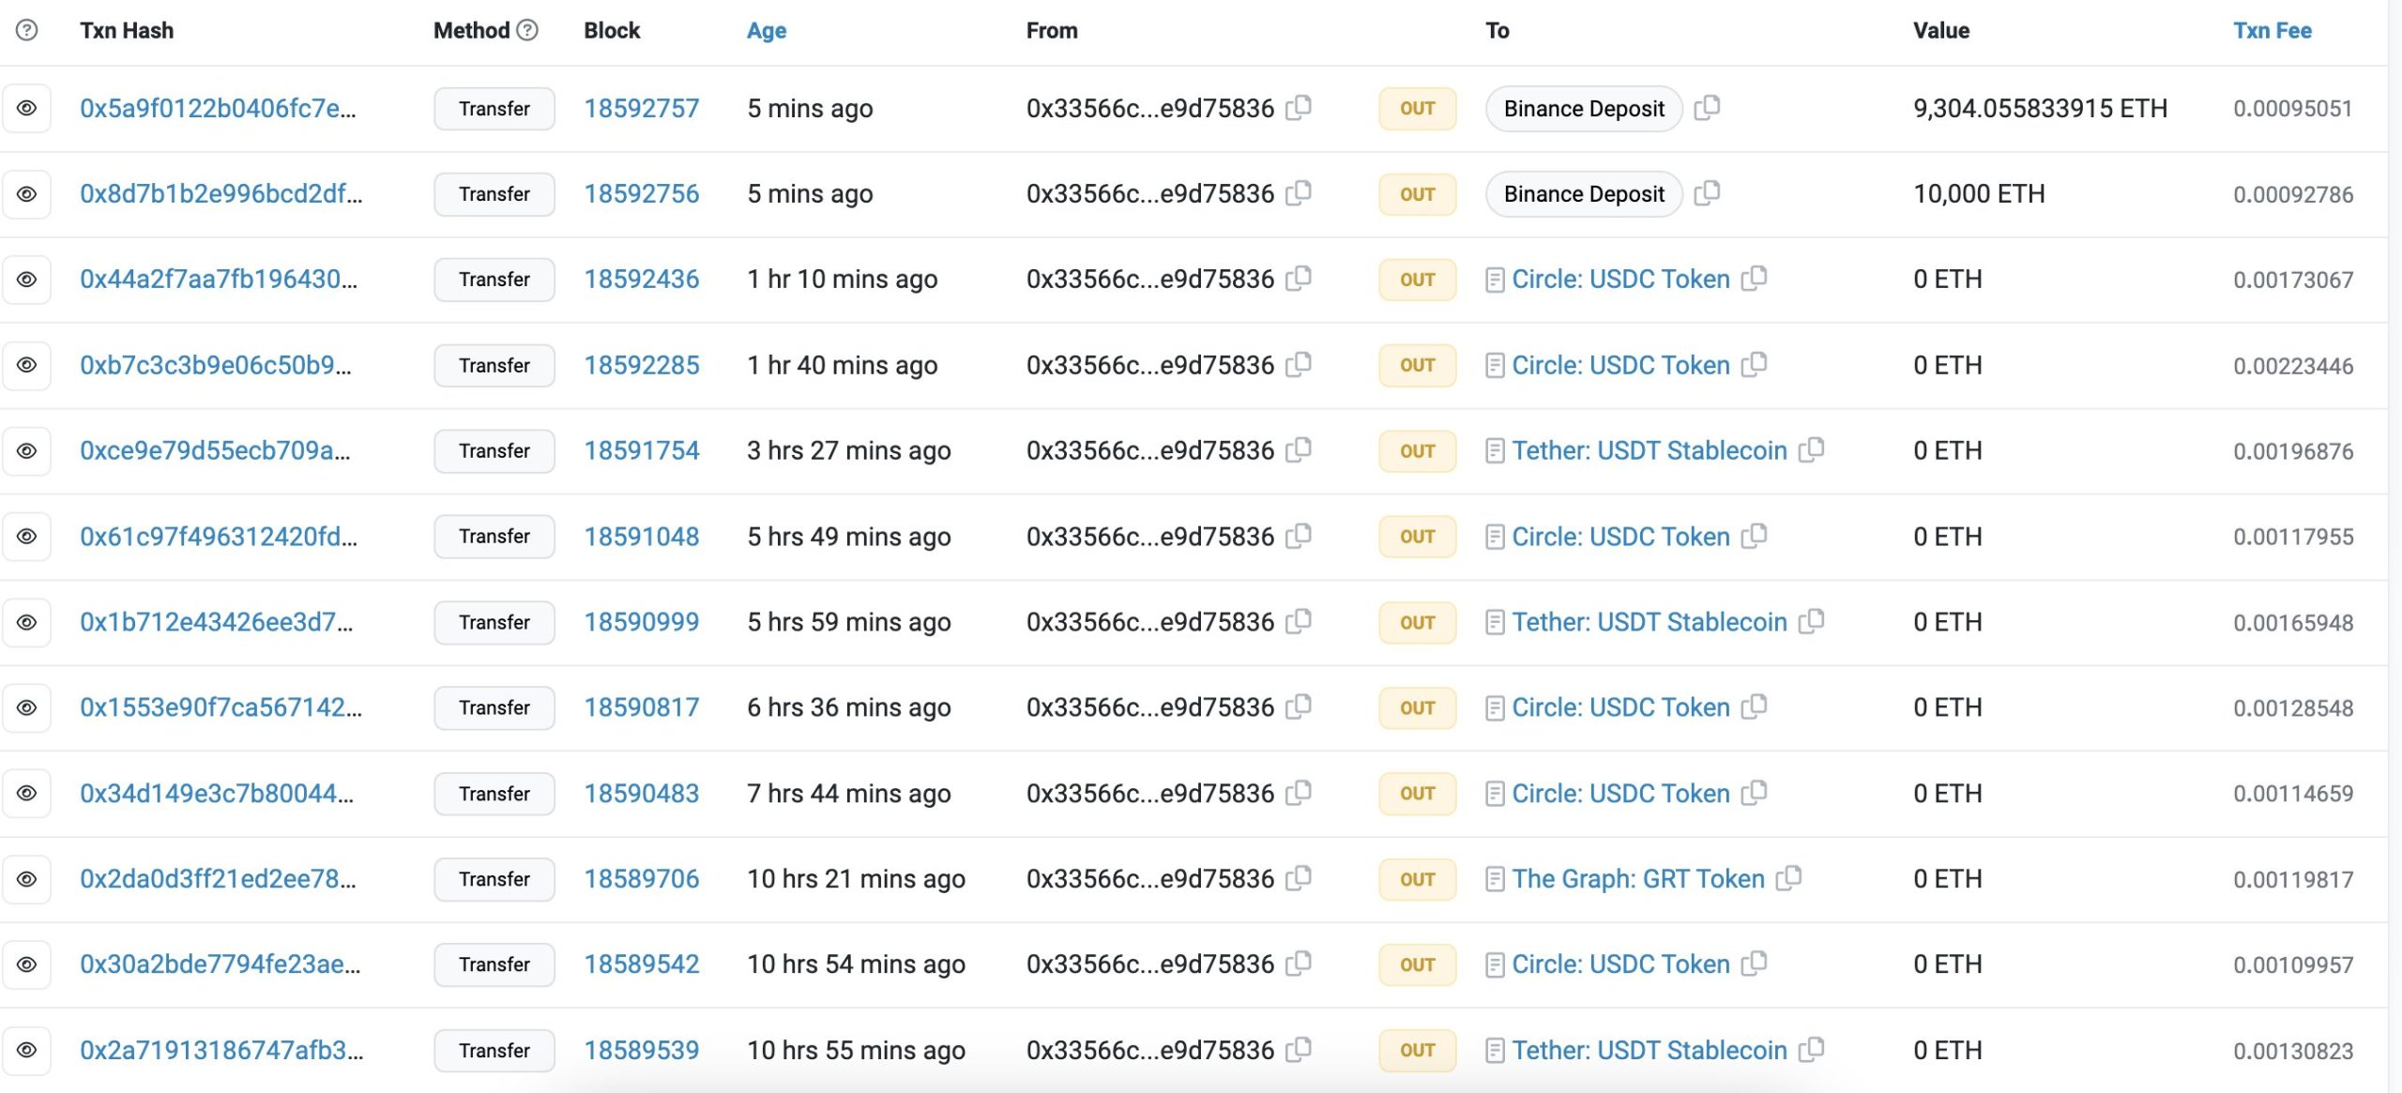This screenshot has height=1093, width=2402.
Task: Toggle Age column time format
Action: pos(766,30)
